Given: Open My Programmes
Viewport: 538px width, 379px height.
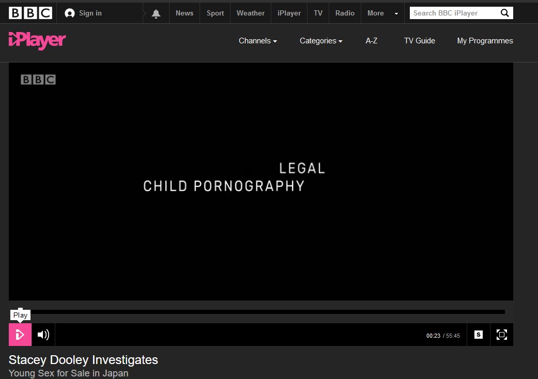Looking at the screenshot, I should coord(485,41).
